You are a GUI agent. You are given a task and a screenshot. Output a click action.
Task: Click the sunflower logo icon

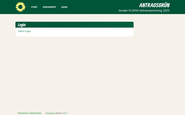pos(21,7)
